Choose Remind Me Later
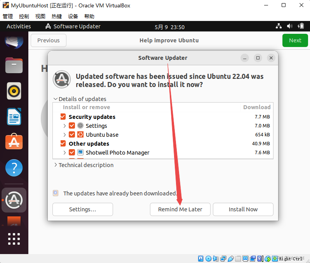Screen dimensions: 310x263 [x=180, y=209]
